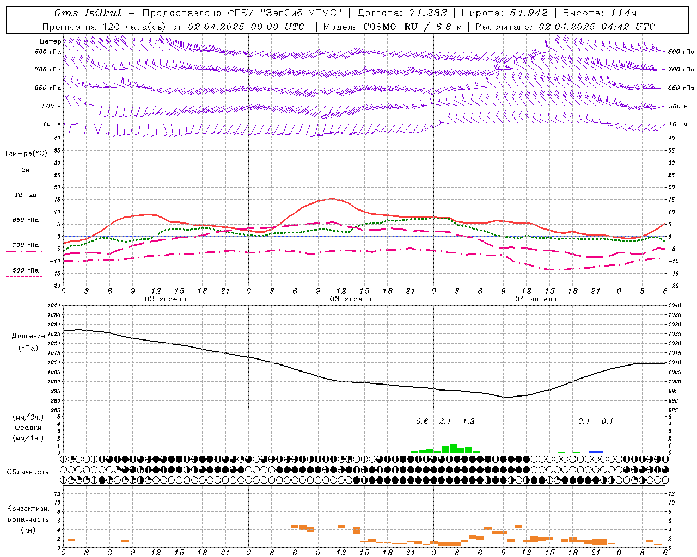
Task: Click precipitation value 1.3
Action: 468,421
